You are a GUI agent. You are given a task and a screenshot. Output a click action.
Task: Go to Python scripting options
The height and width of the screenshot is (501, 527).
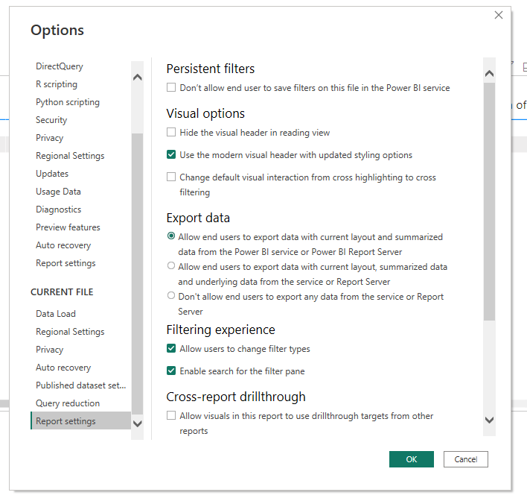point(68,102)
